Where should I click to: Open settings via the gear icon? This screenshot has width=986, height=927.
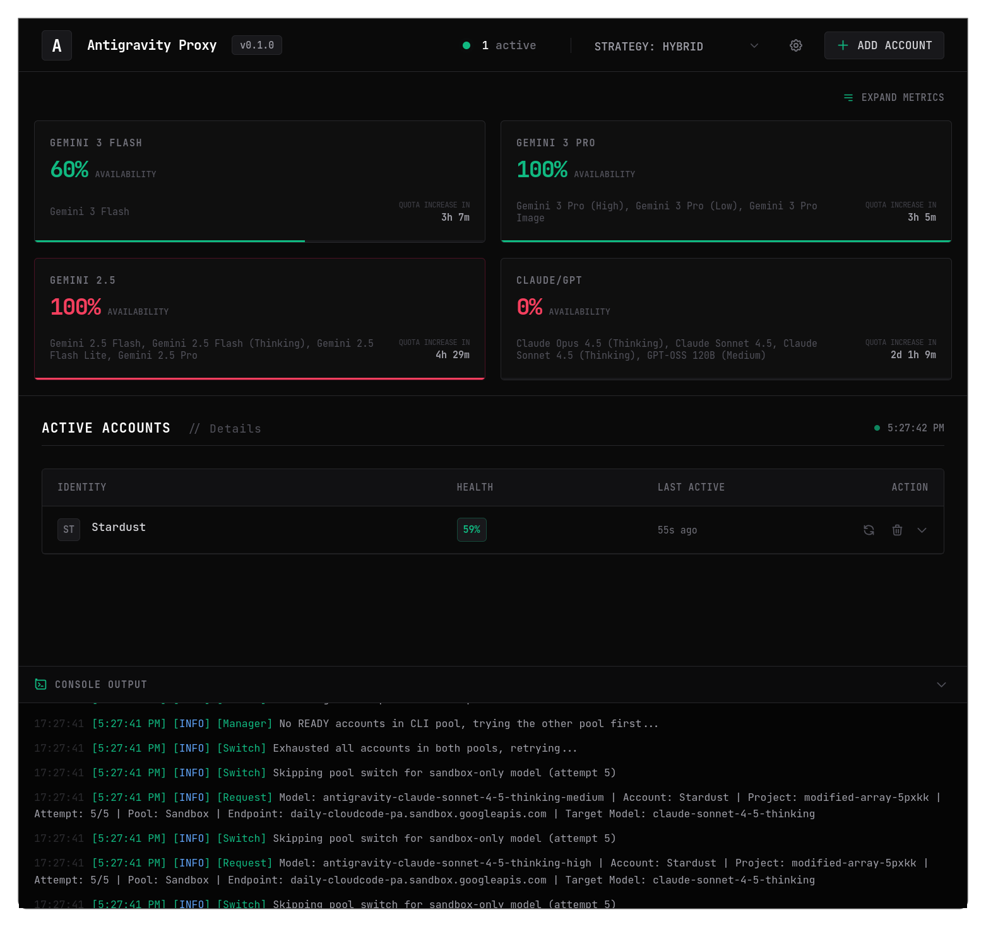pyautogui.click(x=796, y=45)
